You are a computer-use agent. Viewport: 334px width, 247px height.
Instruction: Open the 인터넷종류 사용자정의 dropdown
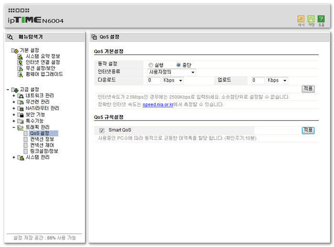171,72
